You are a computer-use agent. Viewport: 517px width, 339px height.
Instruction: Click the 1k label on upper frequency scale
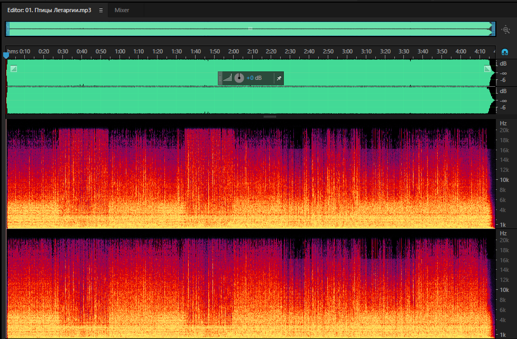503,225
